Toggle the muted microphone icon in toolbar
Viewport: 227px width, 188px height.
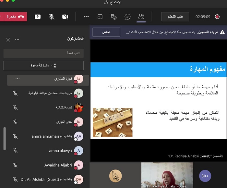(x=51, y=17)
